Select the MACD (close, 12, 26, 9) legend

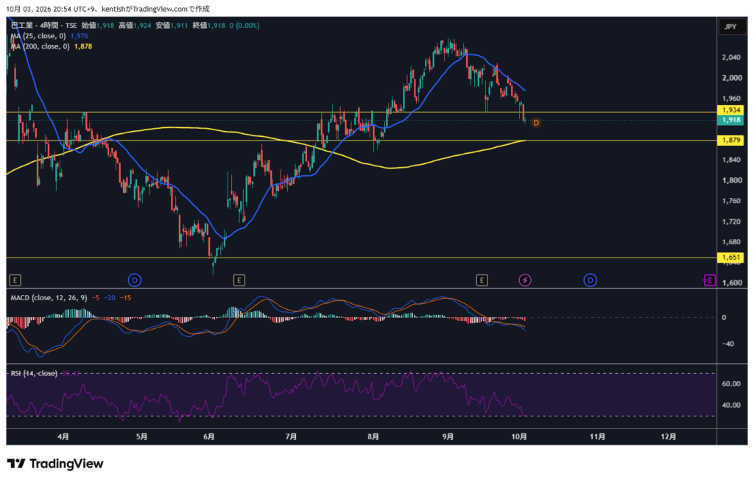pyautogui.click(x=49, y=298)
